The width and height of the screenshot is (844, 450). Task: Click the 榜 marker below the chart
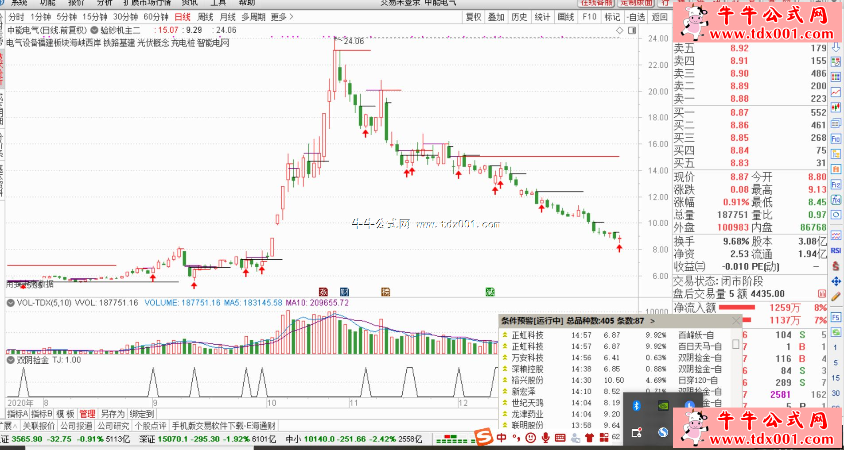[386, 292]
